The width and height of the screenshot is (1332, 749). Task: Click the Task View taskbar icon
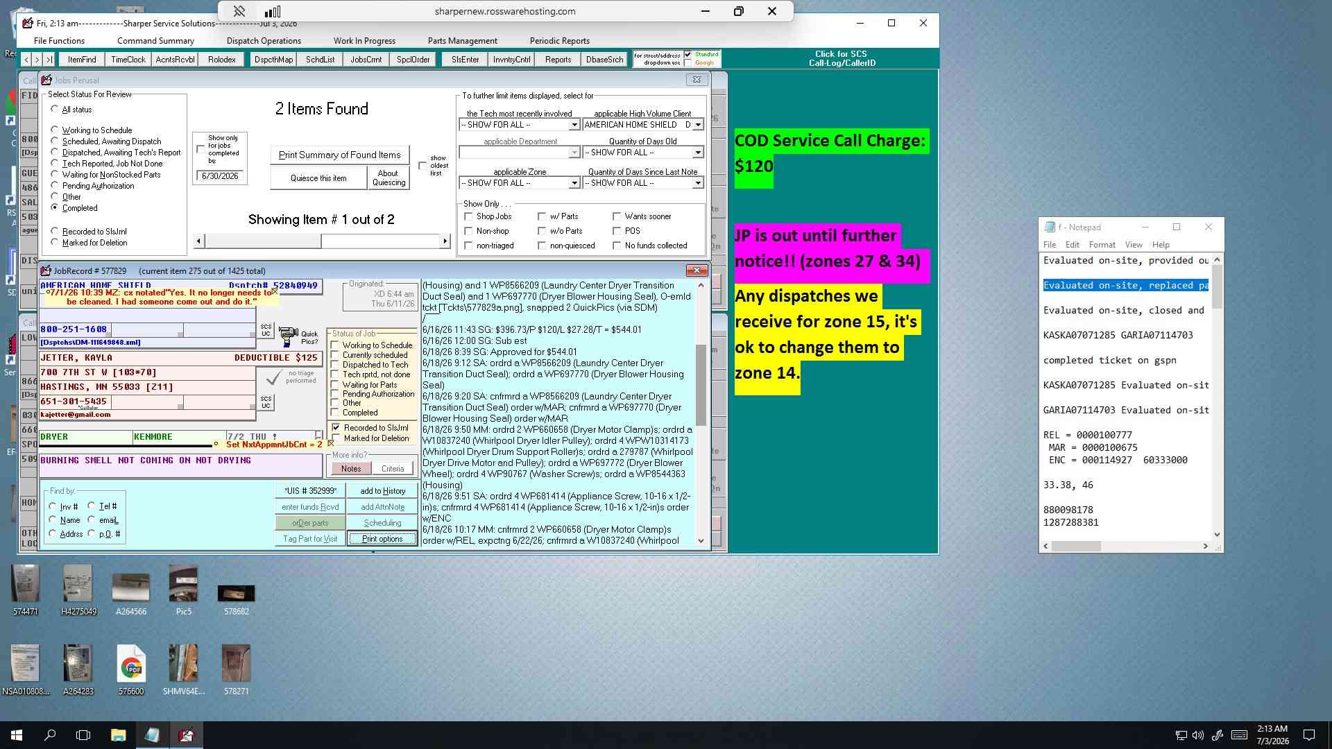(x=83, y=735)
